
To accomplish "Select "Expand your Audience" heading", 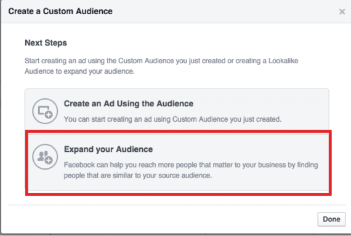I will point(108,149).
